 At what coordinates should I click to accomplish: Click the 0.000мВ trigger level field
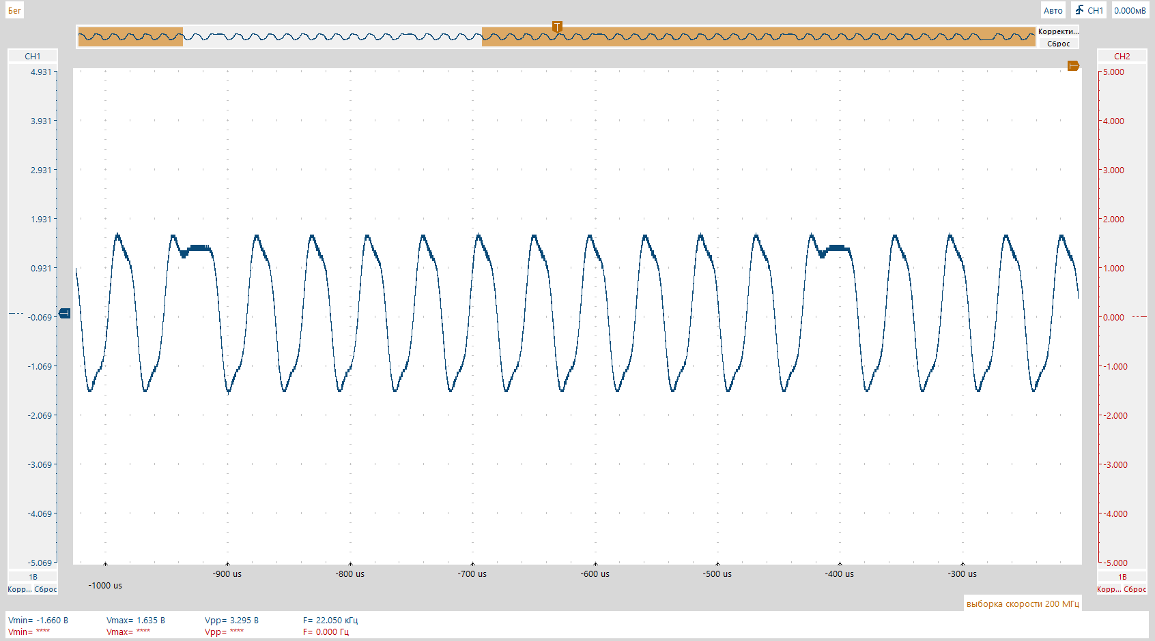[x=1130, y=10]
